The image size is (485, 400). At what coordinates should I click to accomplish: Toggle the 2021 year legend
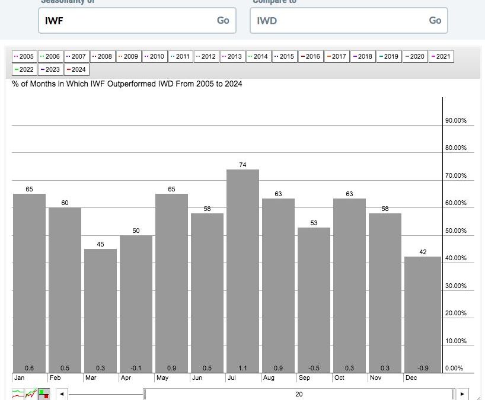[441, 56]
